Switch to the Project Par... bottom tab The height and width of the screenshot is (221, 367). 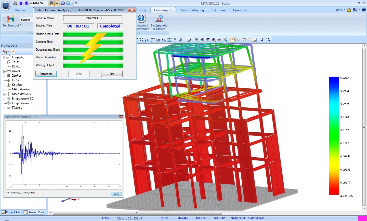click(x=12, y=212)
